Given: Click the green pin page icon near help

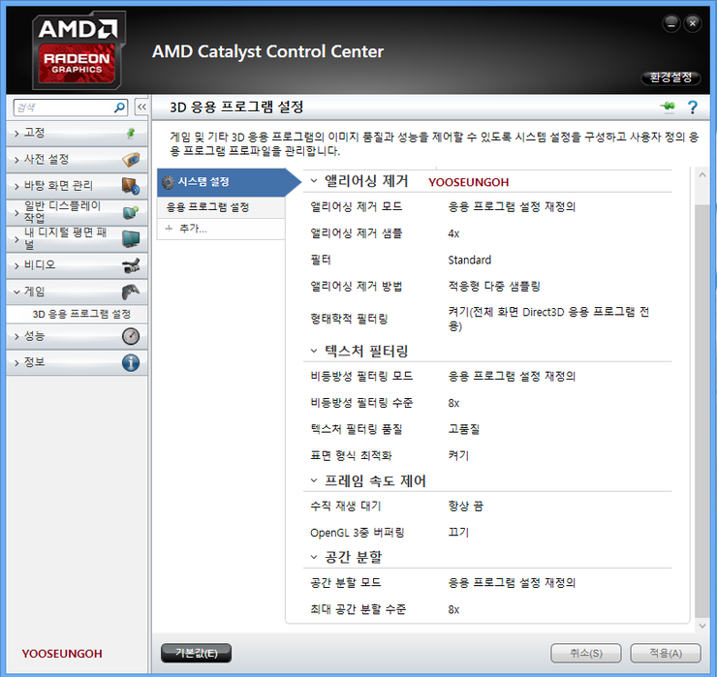Looking at the screenshot, I should (x=668, y=107).
